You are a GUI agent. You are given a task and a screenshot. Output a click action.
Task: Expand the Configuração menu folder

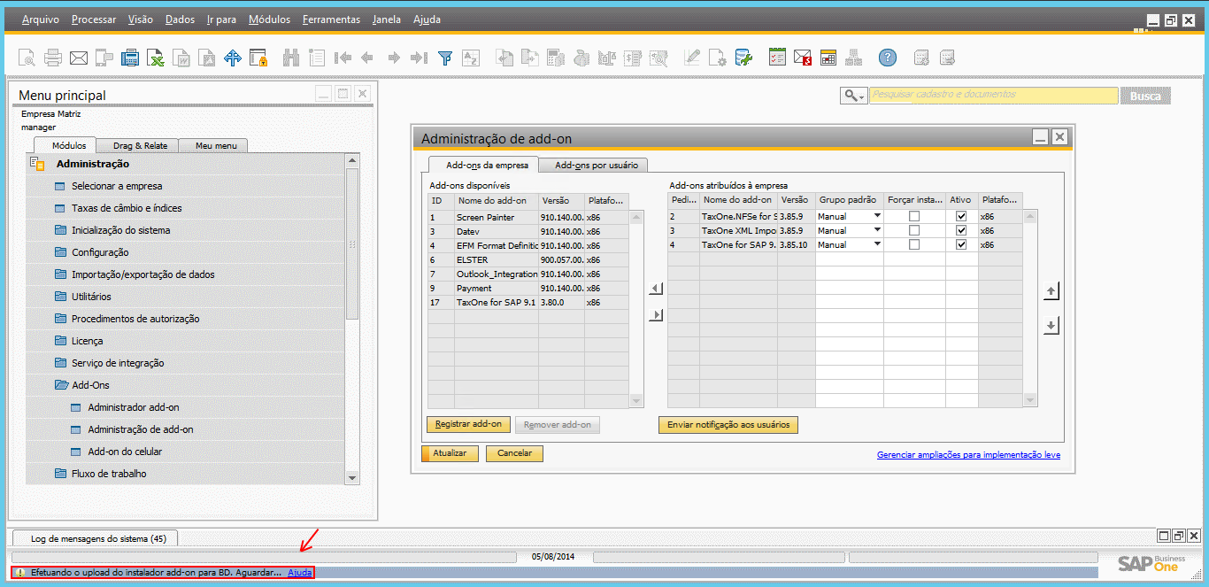tap(185, 252)
